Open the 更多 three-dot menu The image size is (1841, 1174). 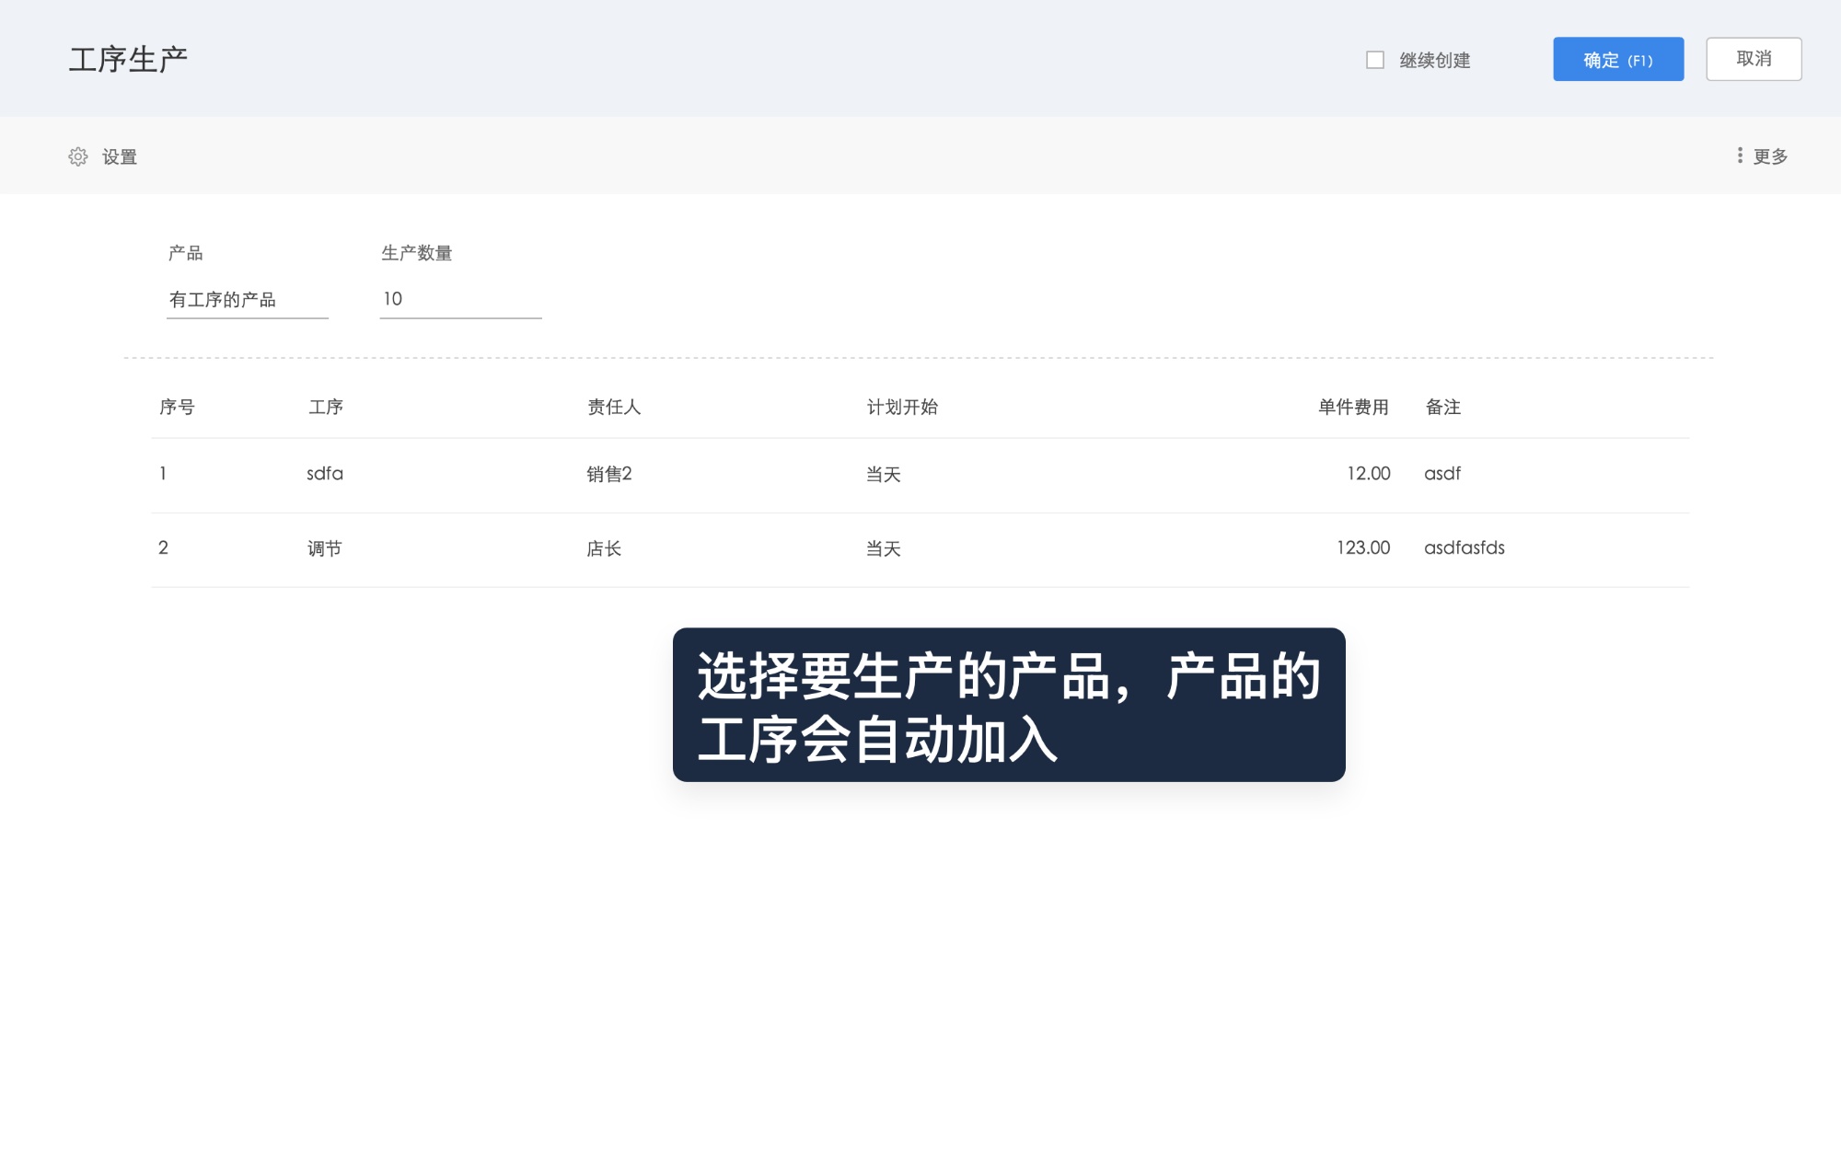point(1763,156)
